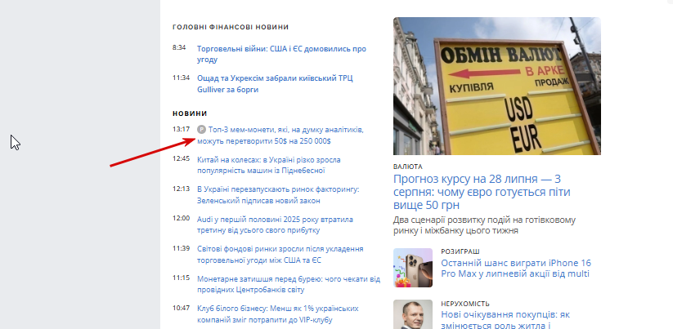Screen dimensions: 673x329
Task: Open 'Китай на колесах' news article
Action: (x=269, y=165)
